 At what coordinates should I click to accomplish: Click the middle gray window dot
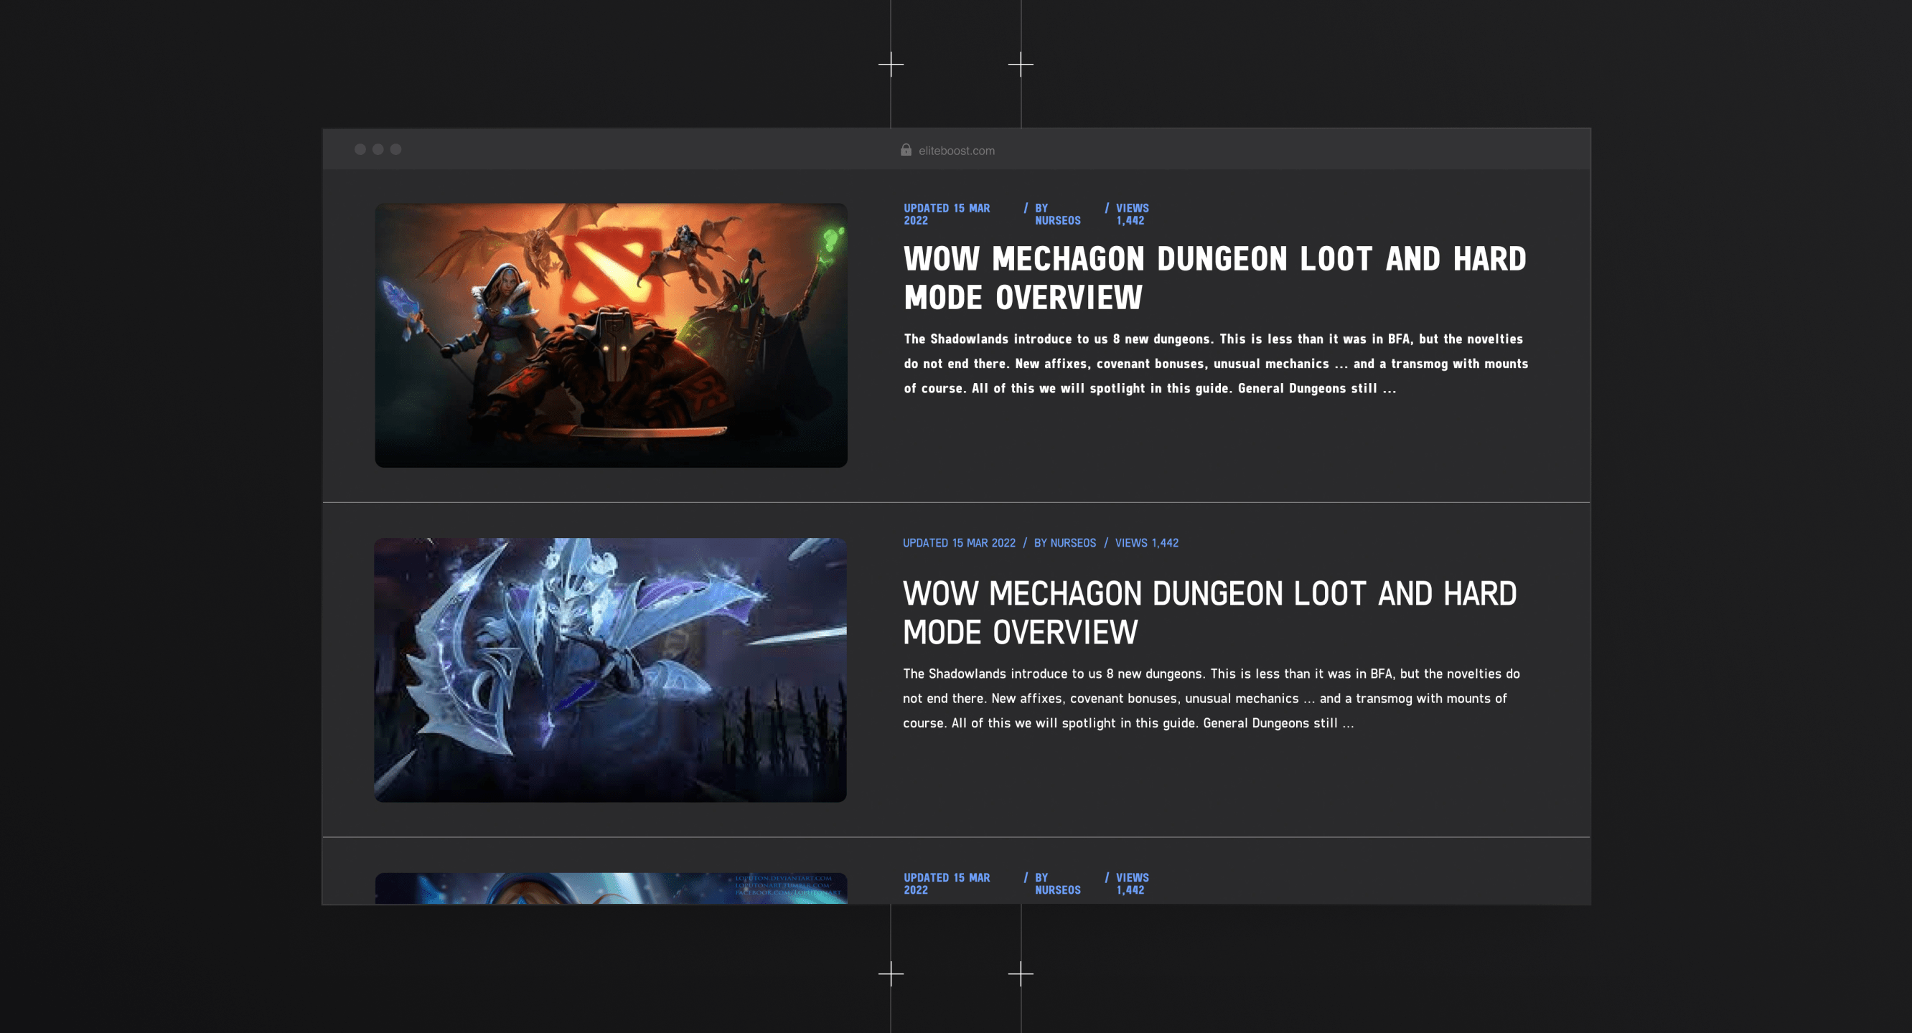(x=378, y=149)
